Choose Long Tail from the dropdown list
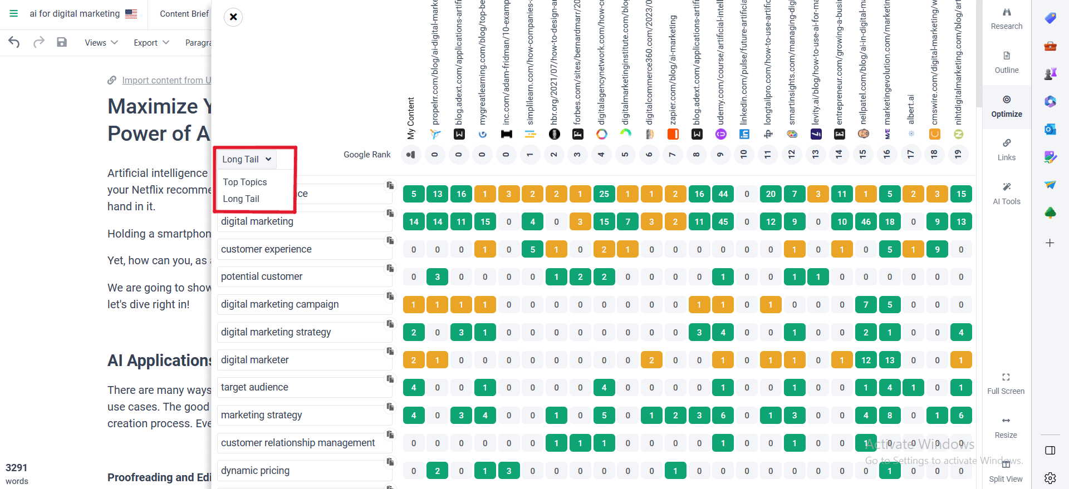This screenshot has height=489, width=1069. [241, 199]
